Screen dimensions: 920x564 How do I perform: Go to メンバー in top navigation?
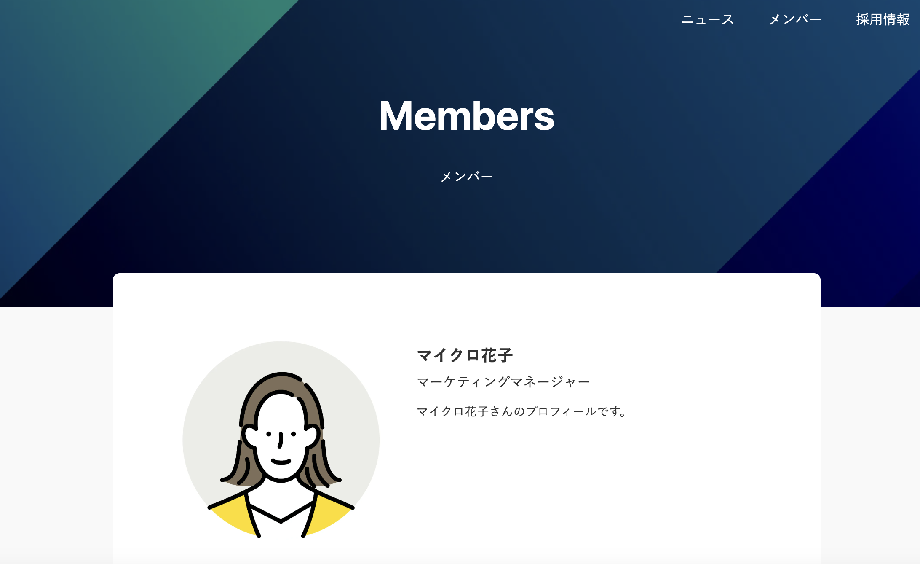(795, 20)
